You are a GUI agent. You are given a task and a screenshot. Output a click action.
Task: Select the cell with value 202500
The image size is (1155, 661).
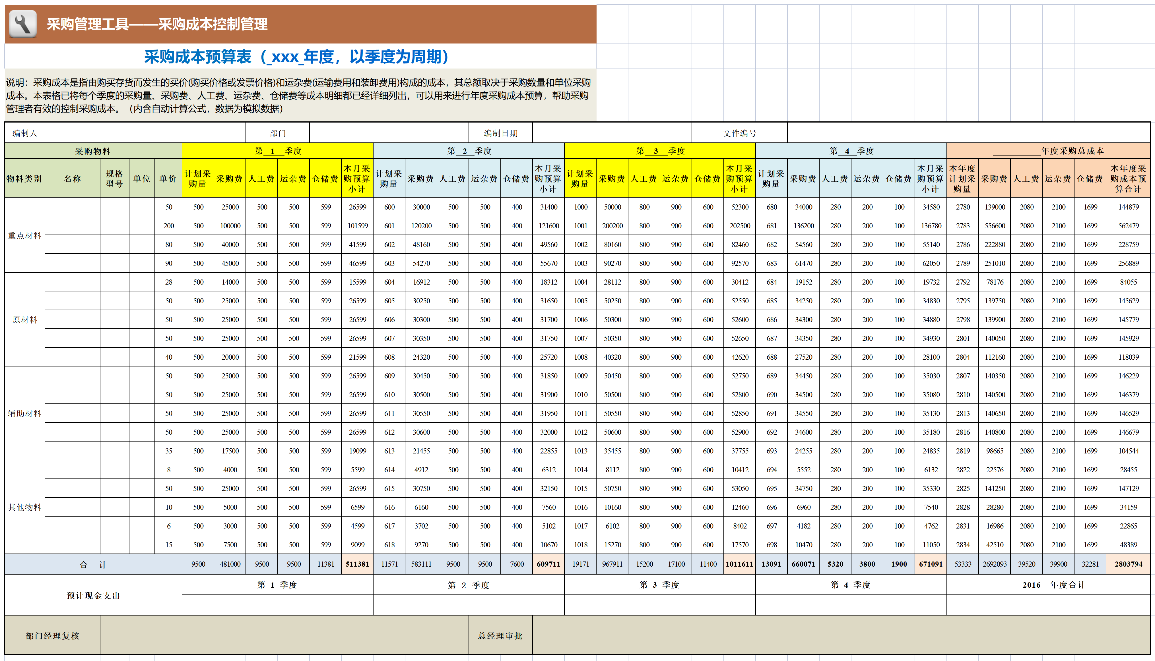(x=740, y=226)
